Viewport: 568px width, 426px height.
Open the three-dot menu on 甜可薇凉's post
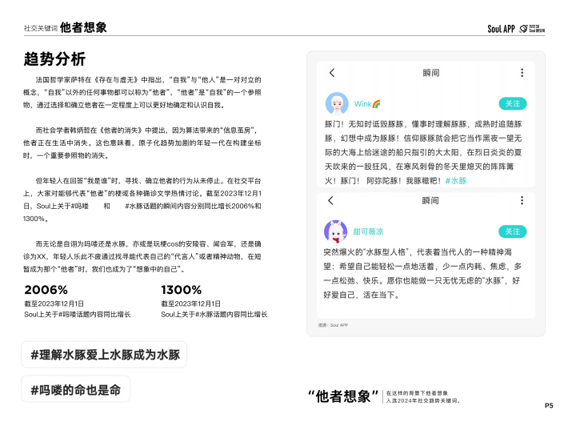pos(522,200)
